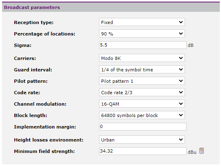Click the chevron arrow of the Urban dropdown
The image size is (221, 166).
(181, 139)
